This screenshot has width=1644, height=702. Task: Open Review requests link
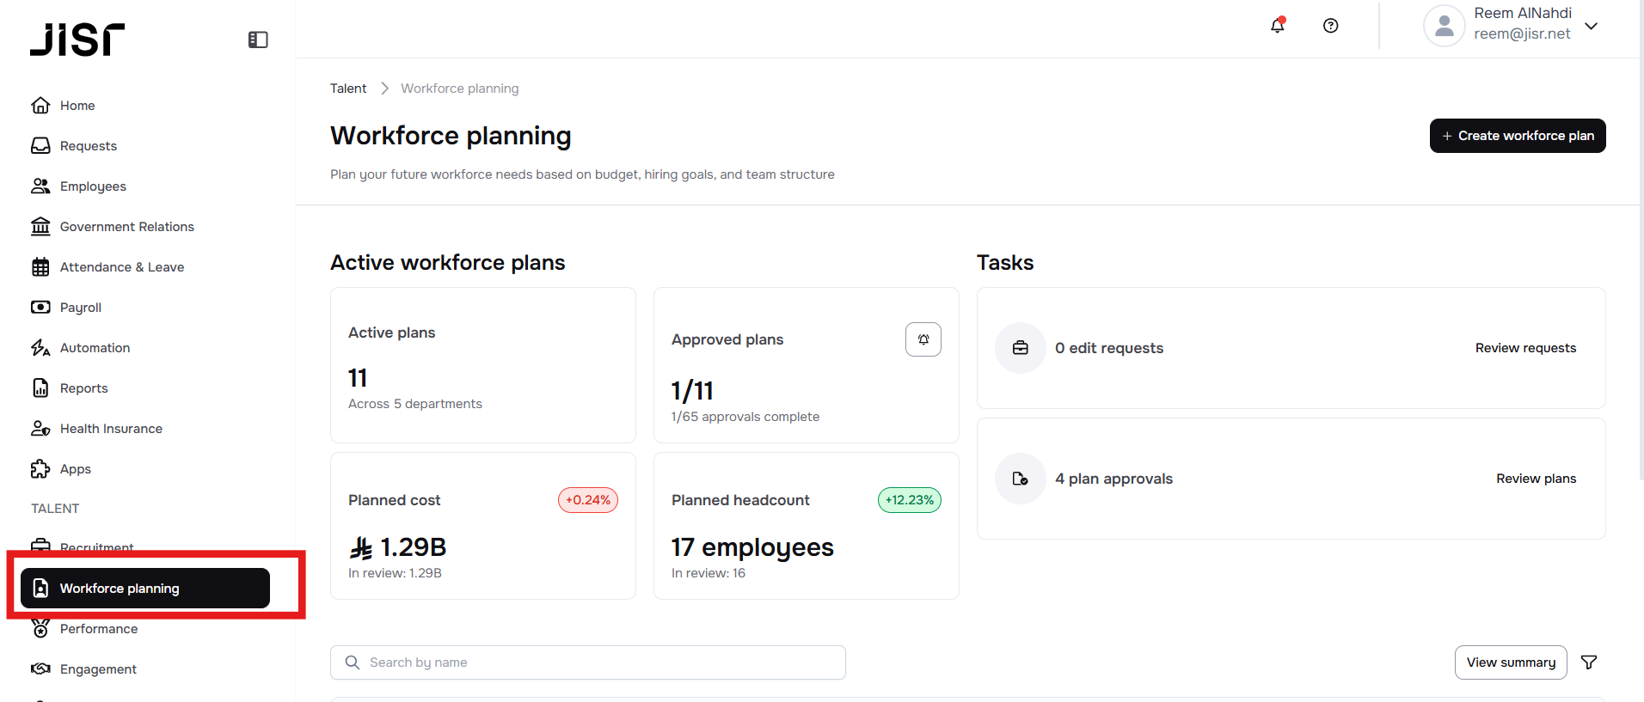[1525, 348]
